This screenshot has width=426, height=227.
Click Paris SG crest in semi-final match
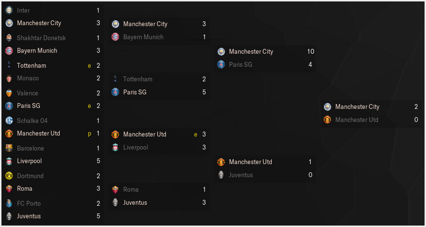pyautogui.click(x=221, y=64)
